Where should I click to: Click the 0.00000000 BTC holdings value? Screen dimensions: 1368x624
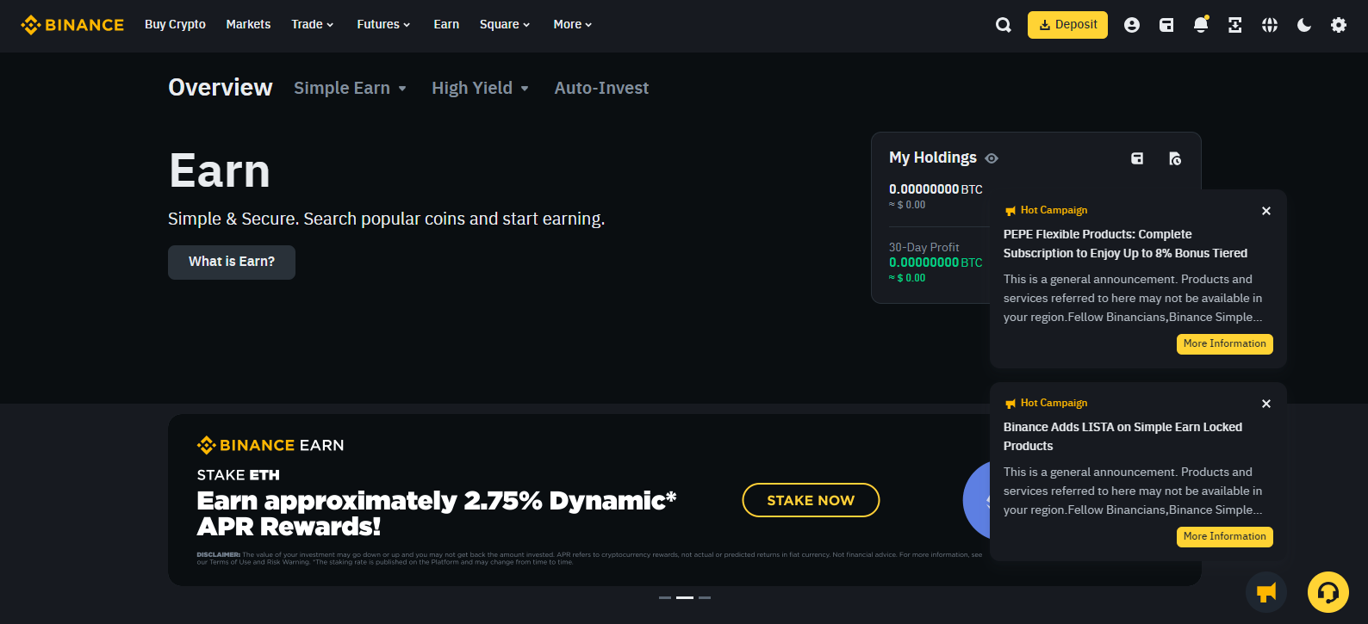tap(936, 189)
